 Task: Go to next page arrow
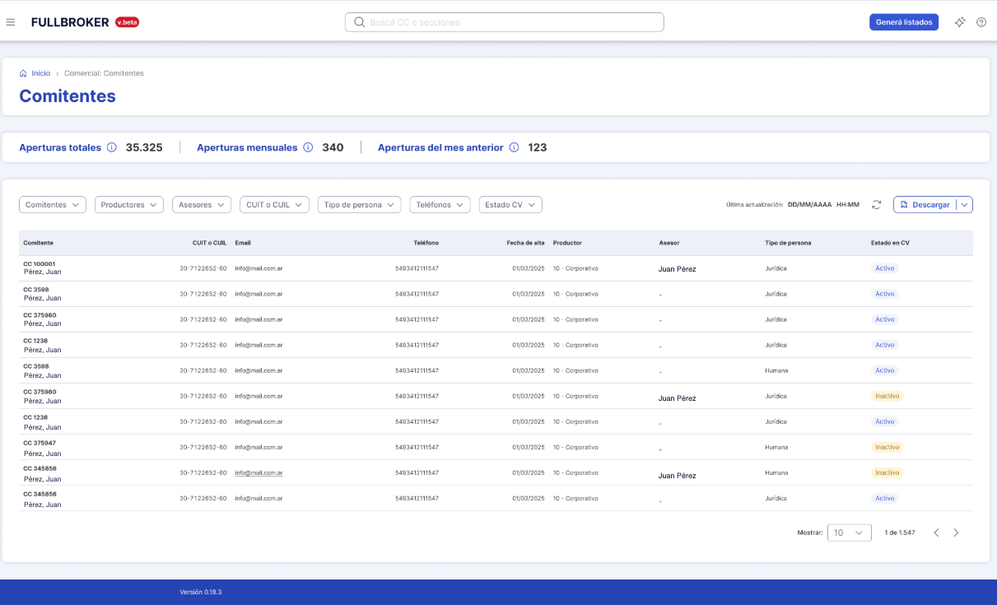tap(956, 533)
